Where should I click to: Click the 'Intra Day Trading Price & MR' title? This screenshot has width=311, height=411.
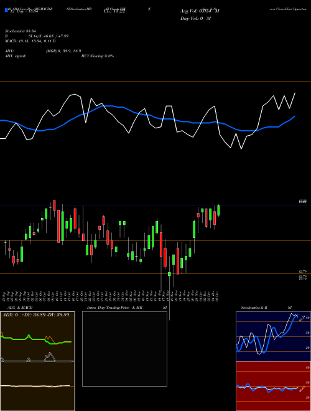(114, 308)
